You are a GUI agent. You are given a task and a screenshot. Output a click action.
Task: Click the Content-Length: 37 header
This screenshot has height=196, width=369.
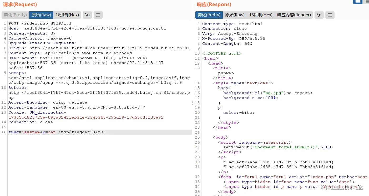coord(32,33)
